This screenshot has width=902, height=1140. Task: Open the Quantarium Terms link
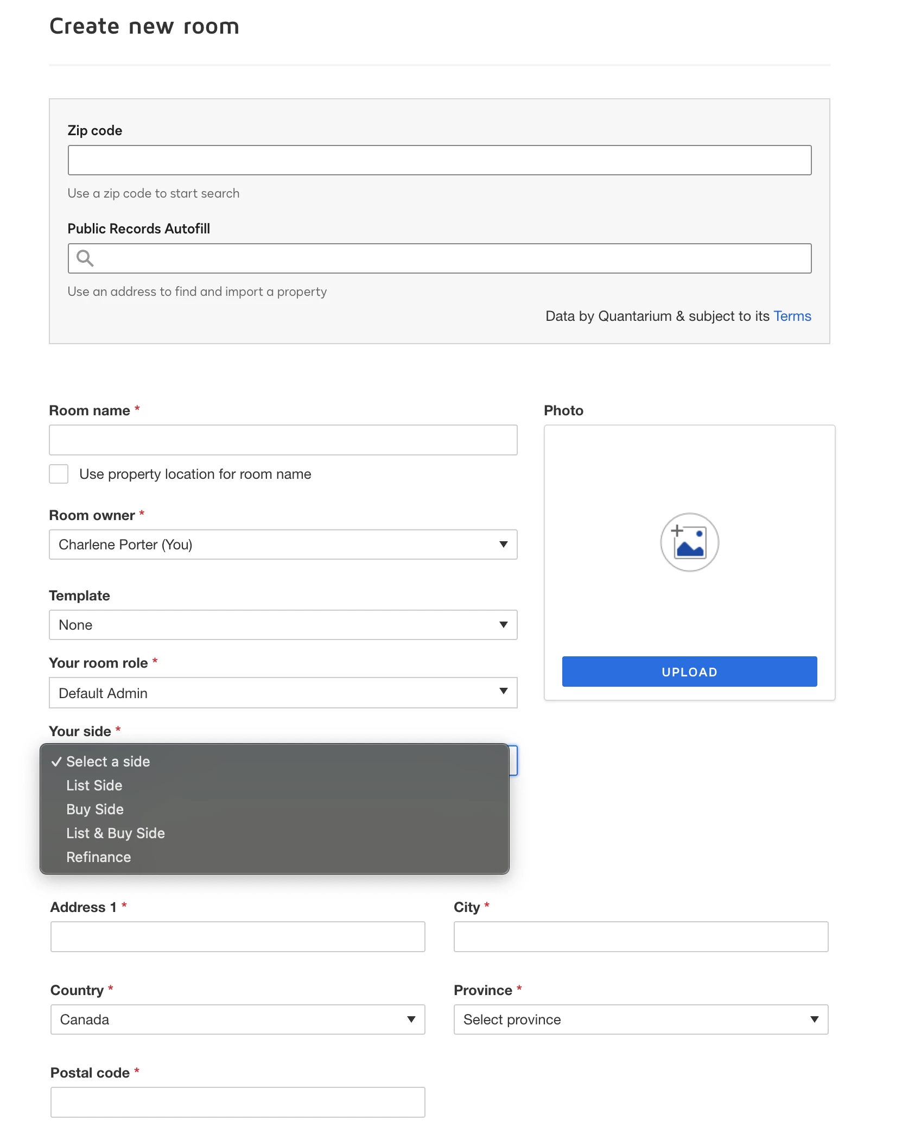(792, 316)
